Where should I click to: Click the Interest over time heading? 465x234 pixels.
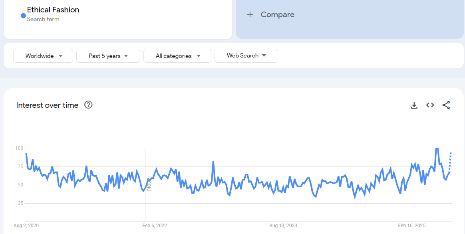[47, 105]
